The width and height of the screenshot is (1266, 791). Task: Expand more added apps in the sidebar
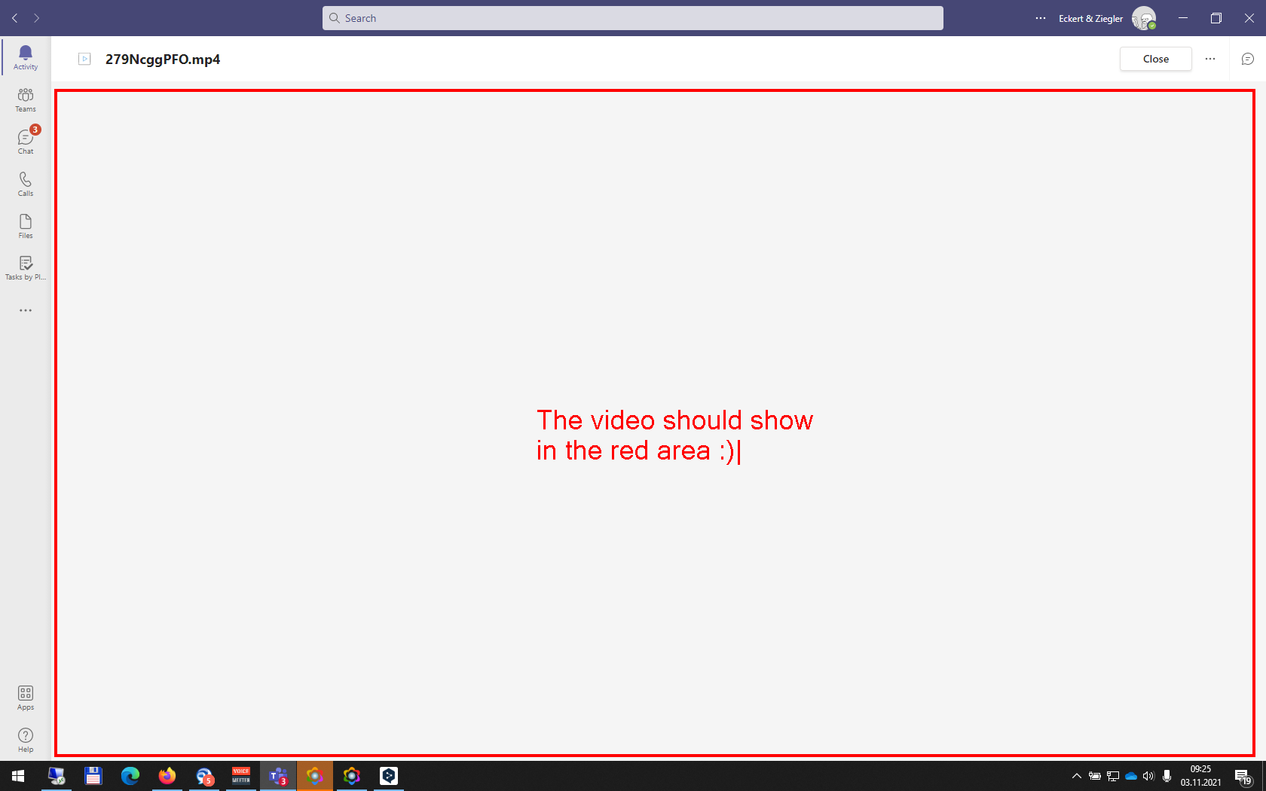(25, 310)
